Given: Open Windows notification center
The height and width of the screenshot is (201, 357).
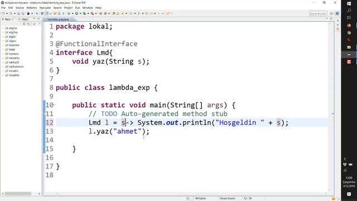Looking at the screenshot, I should pos(349,194).
